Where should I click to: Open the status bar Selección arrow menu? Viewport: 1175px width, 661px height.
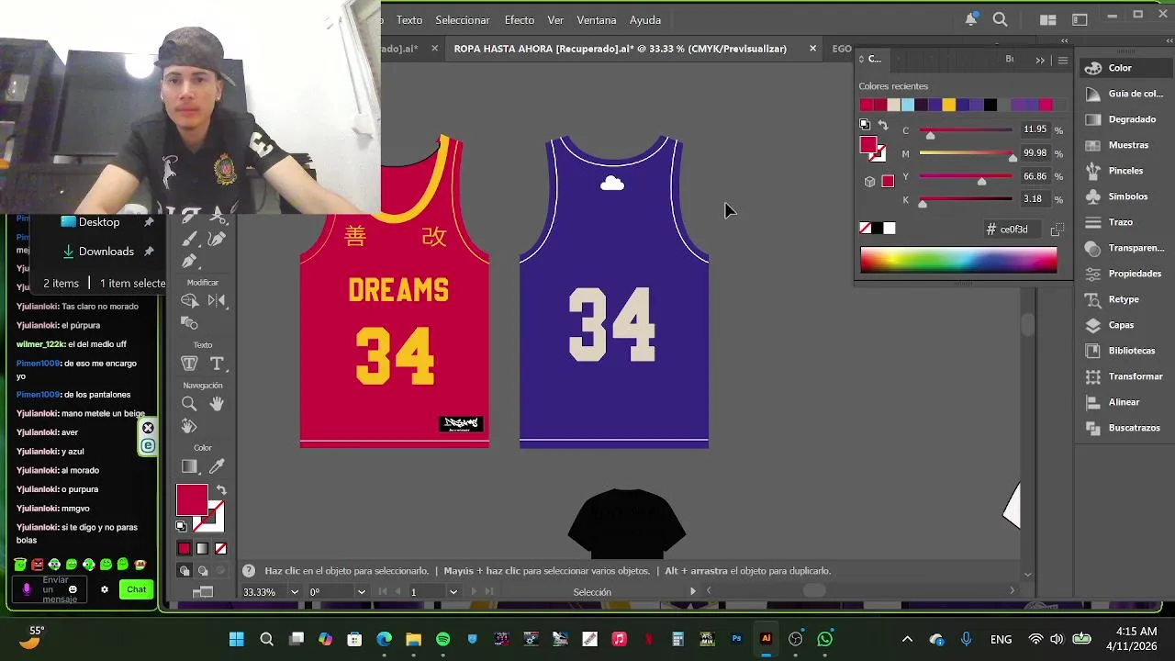(x=693, y=592)
